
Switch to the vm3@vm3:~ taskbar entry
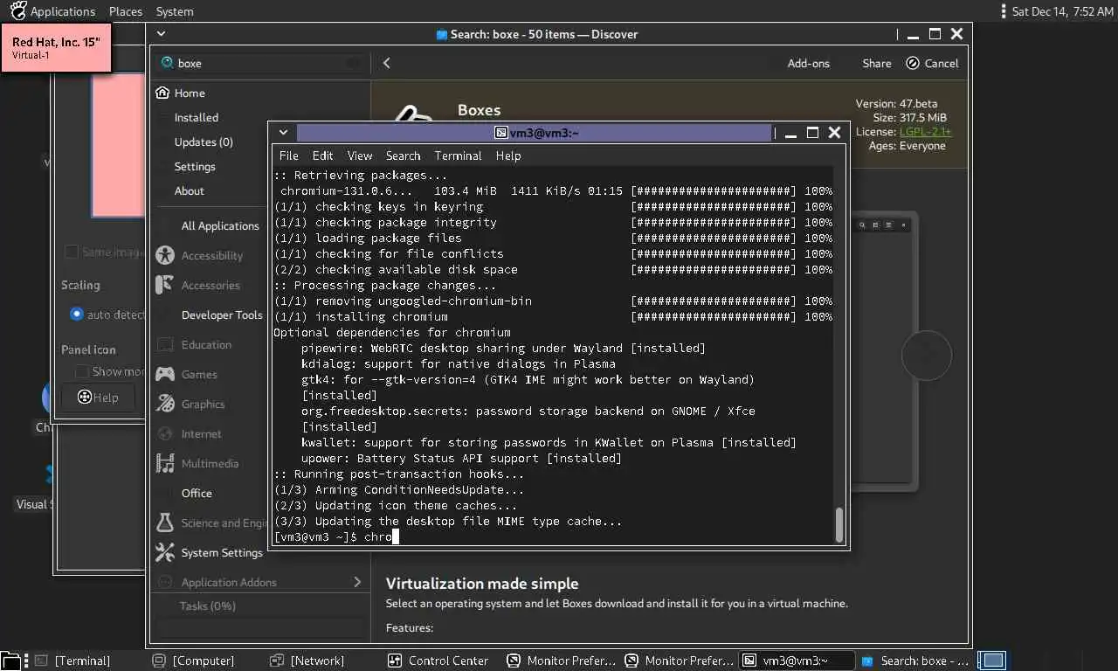[x=797, y=661]
